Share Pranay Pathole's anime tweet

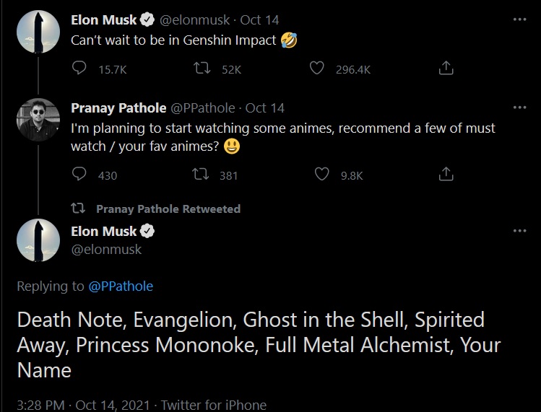tap(446, 175)
